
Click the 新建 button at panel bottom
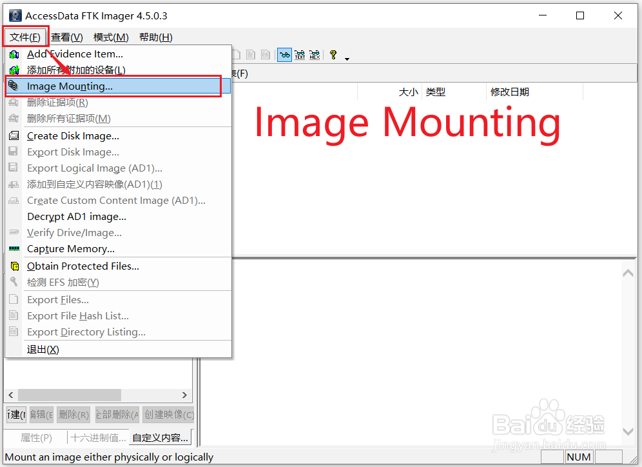point(16,415)
